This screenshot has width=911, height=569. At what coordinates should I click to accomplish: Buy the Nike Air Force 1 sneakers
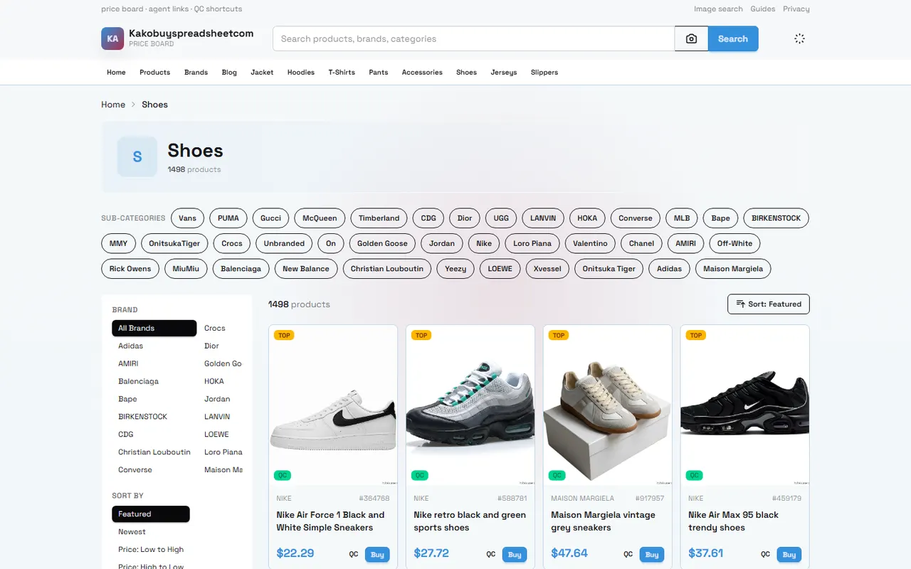pos(377,555)
